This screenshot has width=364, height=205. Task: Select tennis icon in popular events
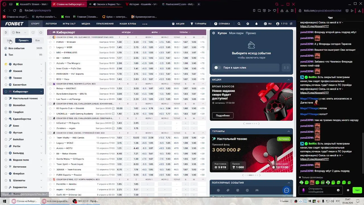tap(237, 190)
